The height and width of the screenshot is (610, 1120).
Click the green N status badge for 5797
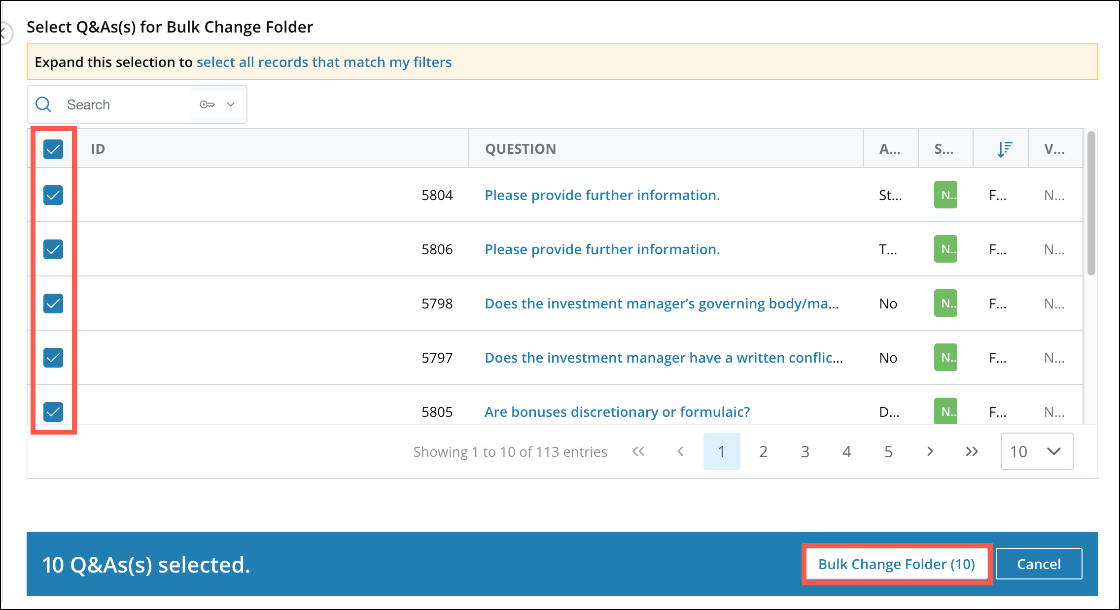945,358
